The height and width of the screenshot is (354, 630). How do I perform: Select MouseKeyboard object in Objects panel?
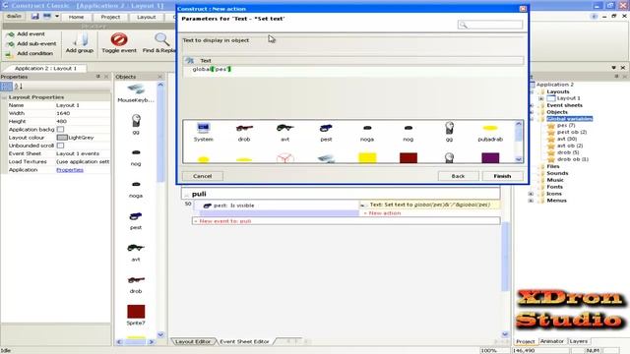click(x=136, y=93)
